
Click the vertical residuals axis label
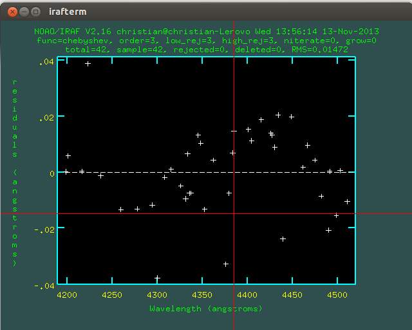(x=15, y=173)
